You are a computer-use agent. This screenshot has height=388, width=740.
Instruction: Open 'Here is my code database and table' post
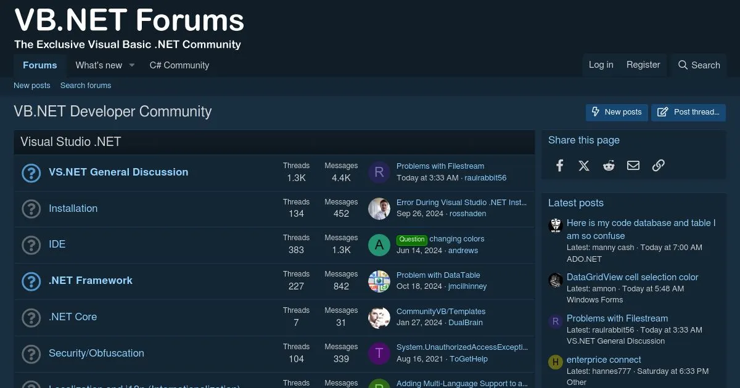tap(641, 229)
